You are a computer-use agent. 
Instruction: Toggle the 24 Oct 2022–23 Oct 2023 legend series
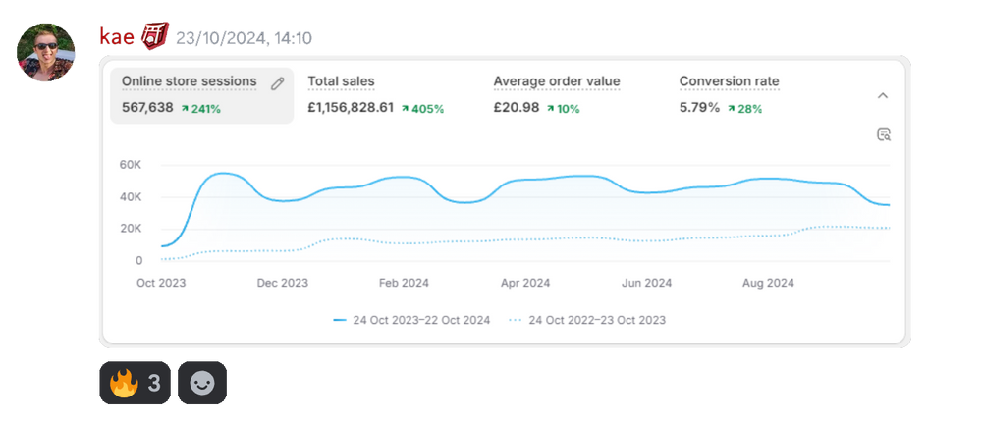click(x=587, y=320)
